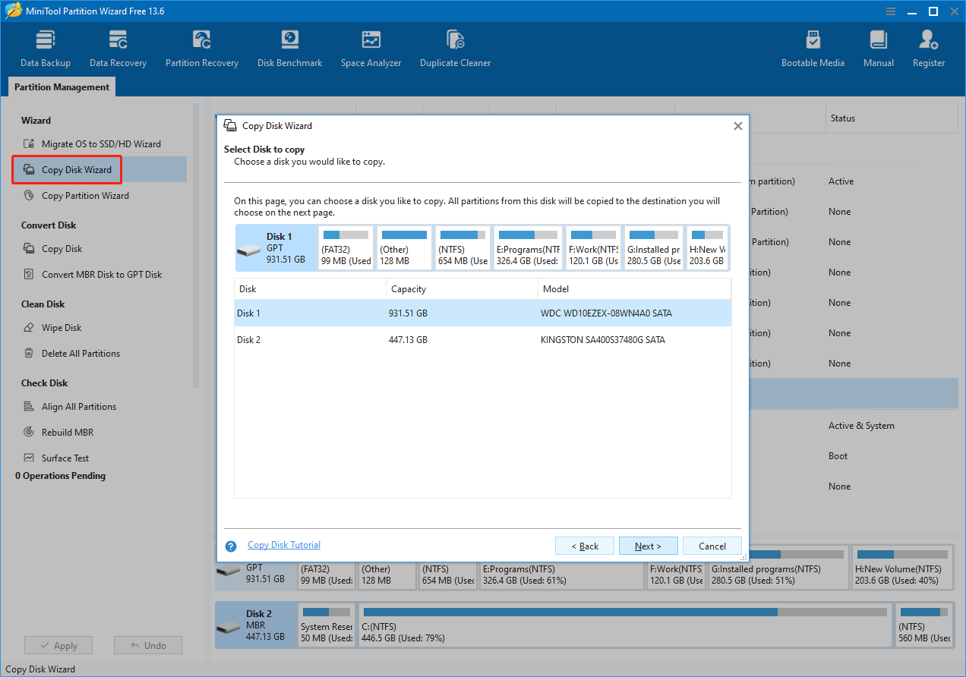The width and height of the screenshot is (966, 677).
Task: Click the Boot status cell
Action: (x=838, y=456)
